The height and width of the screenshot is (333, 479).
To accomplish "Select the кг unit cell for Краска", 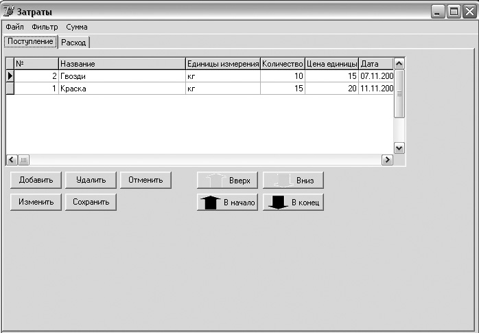I will click(223, 89).
